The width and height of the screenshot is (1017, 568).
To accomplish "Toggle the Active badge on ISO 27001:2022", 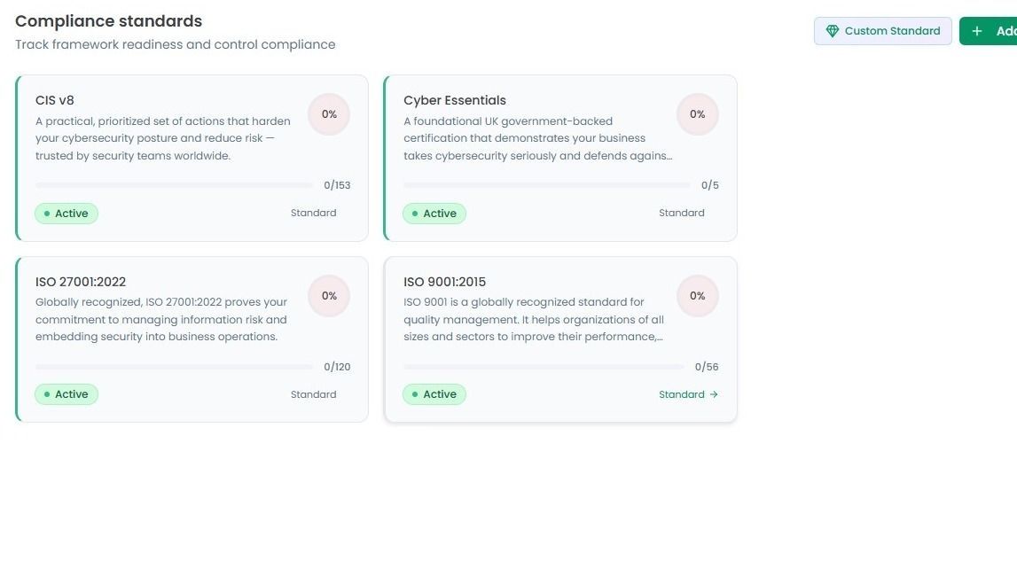I will (66, 394).
